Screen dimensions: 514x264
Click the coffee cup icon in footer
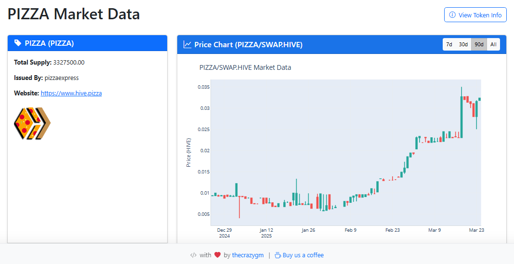click(x=277, y=255)
